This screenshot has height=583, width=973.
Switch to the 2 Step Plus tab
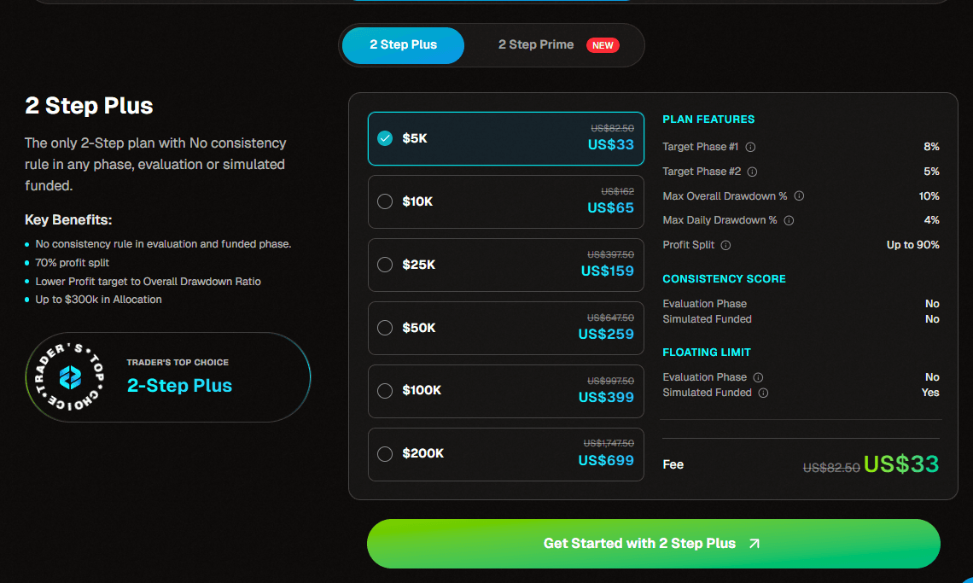pyautogui.click(x=403, y=45)
